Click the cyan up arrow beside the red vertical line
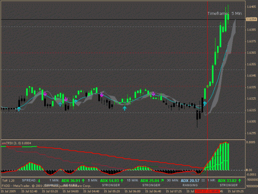Image resolution: width=258 pixels, height=194 pixels. [204, 103]
